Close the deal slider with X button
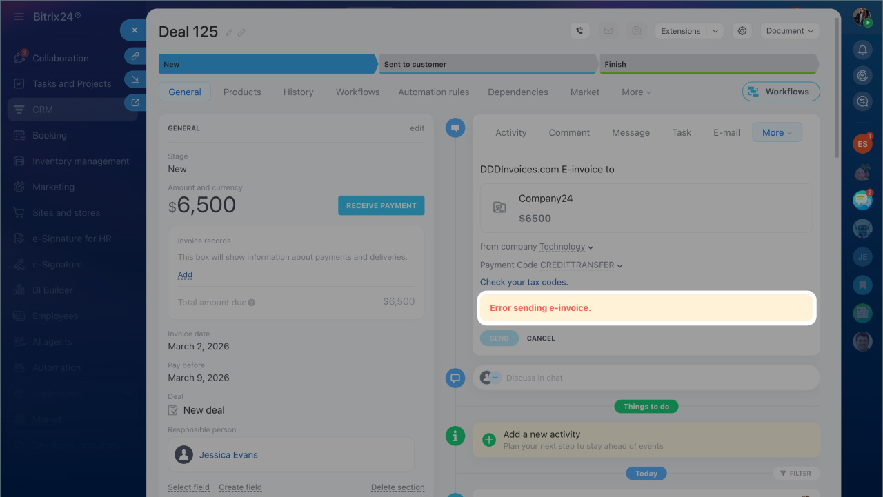 tap(135, 30)
